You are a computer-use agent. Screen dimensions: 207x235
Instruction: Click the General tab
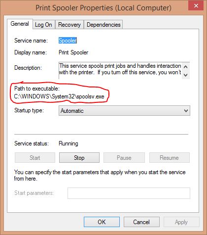point(20,24)
